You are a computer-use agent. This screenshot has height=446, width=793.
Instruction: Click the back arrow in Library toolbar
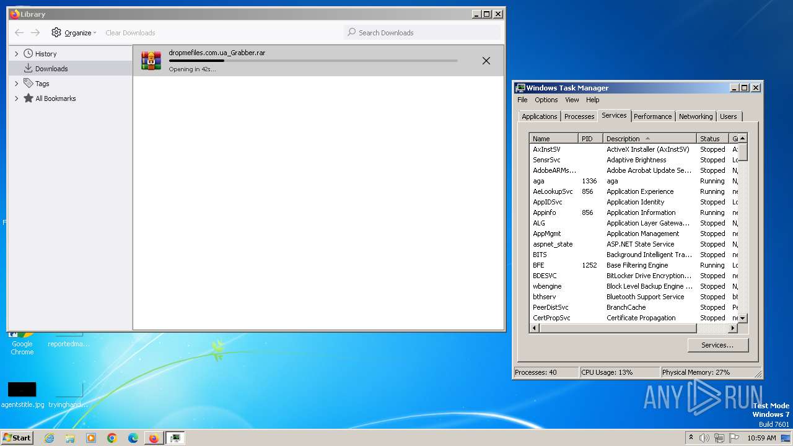point(19,33)
